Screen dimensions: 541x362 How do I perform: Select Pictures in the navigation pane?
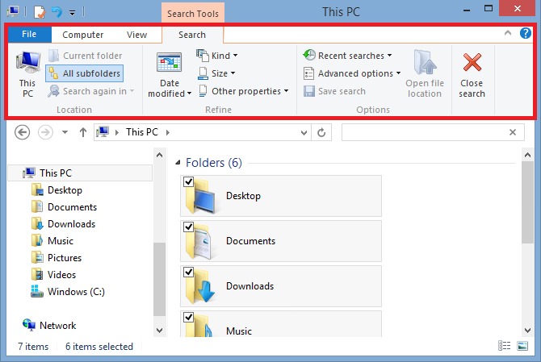tap(65, 258)
